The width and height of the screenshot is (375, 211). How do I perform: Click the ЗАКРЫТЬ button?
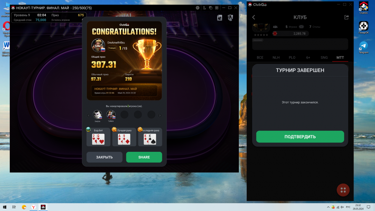point(104,157)
